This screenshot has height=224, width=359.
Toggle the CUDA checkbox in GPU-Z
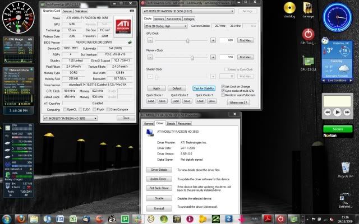[80, 110]
